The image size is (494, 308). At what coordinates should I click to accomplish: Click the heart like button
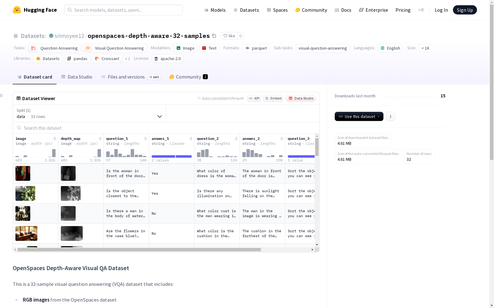click(229, 36)
